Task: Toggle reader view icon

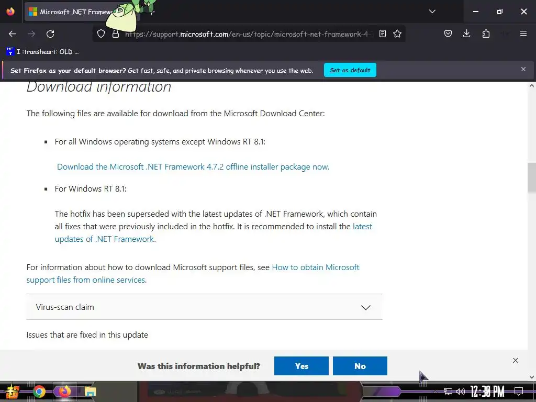Action: [x=383, y=33]
